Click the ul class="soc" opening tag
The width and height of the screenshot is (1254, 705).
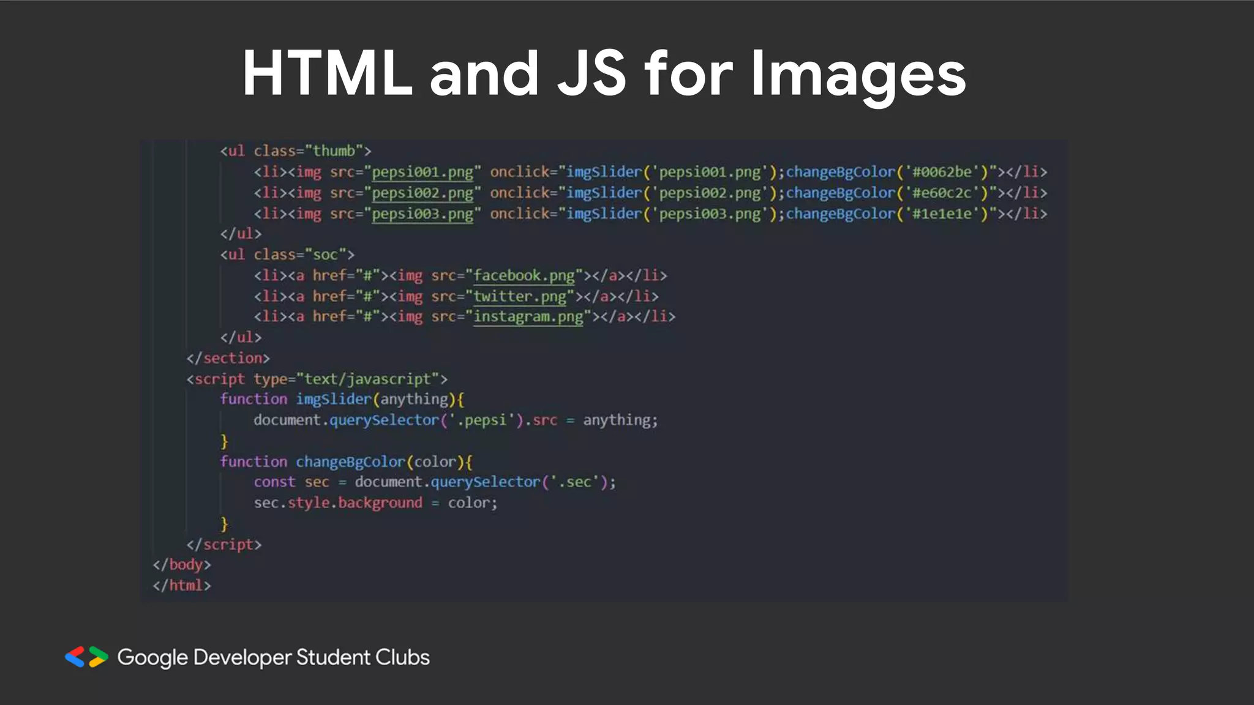coord(287,254)
